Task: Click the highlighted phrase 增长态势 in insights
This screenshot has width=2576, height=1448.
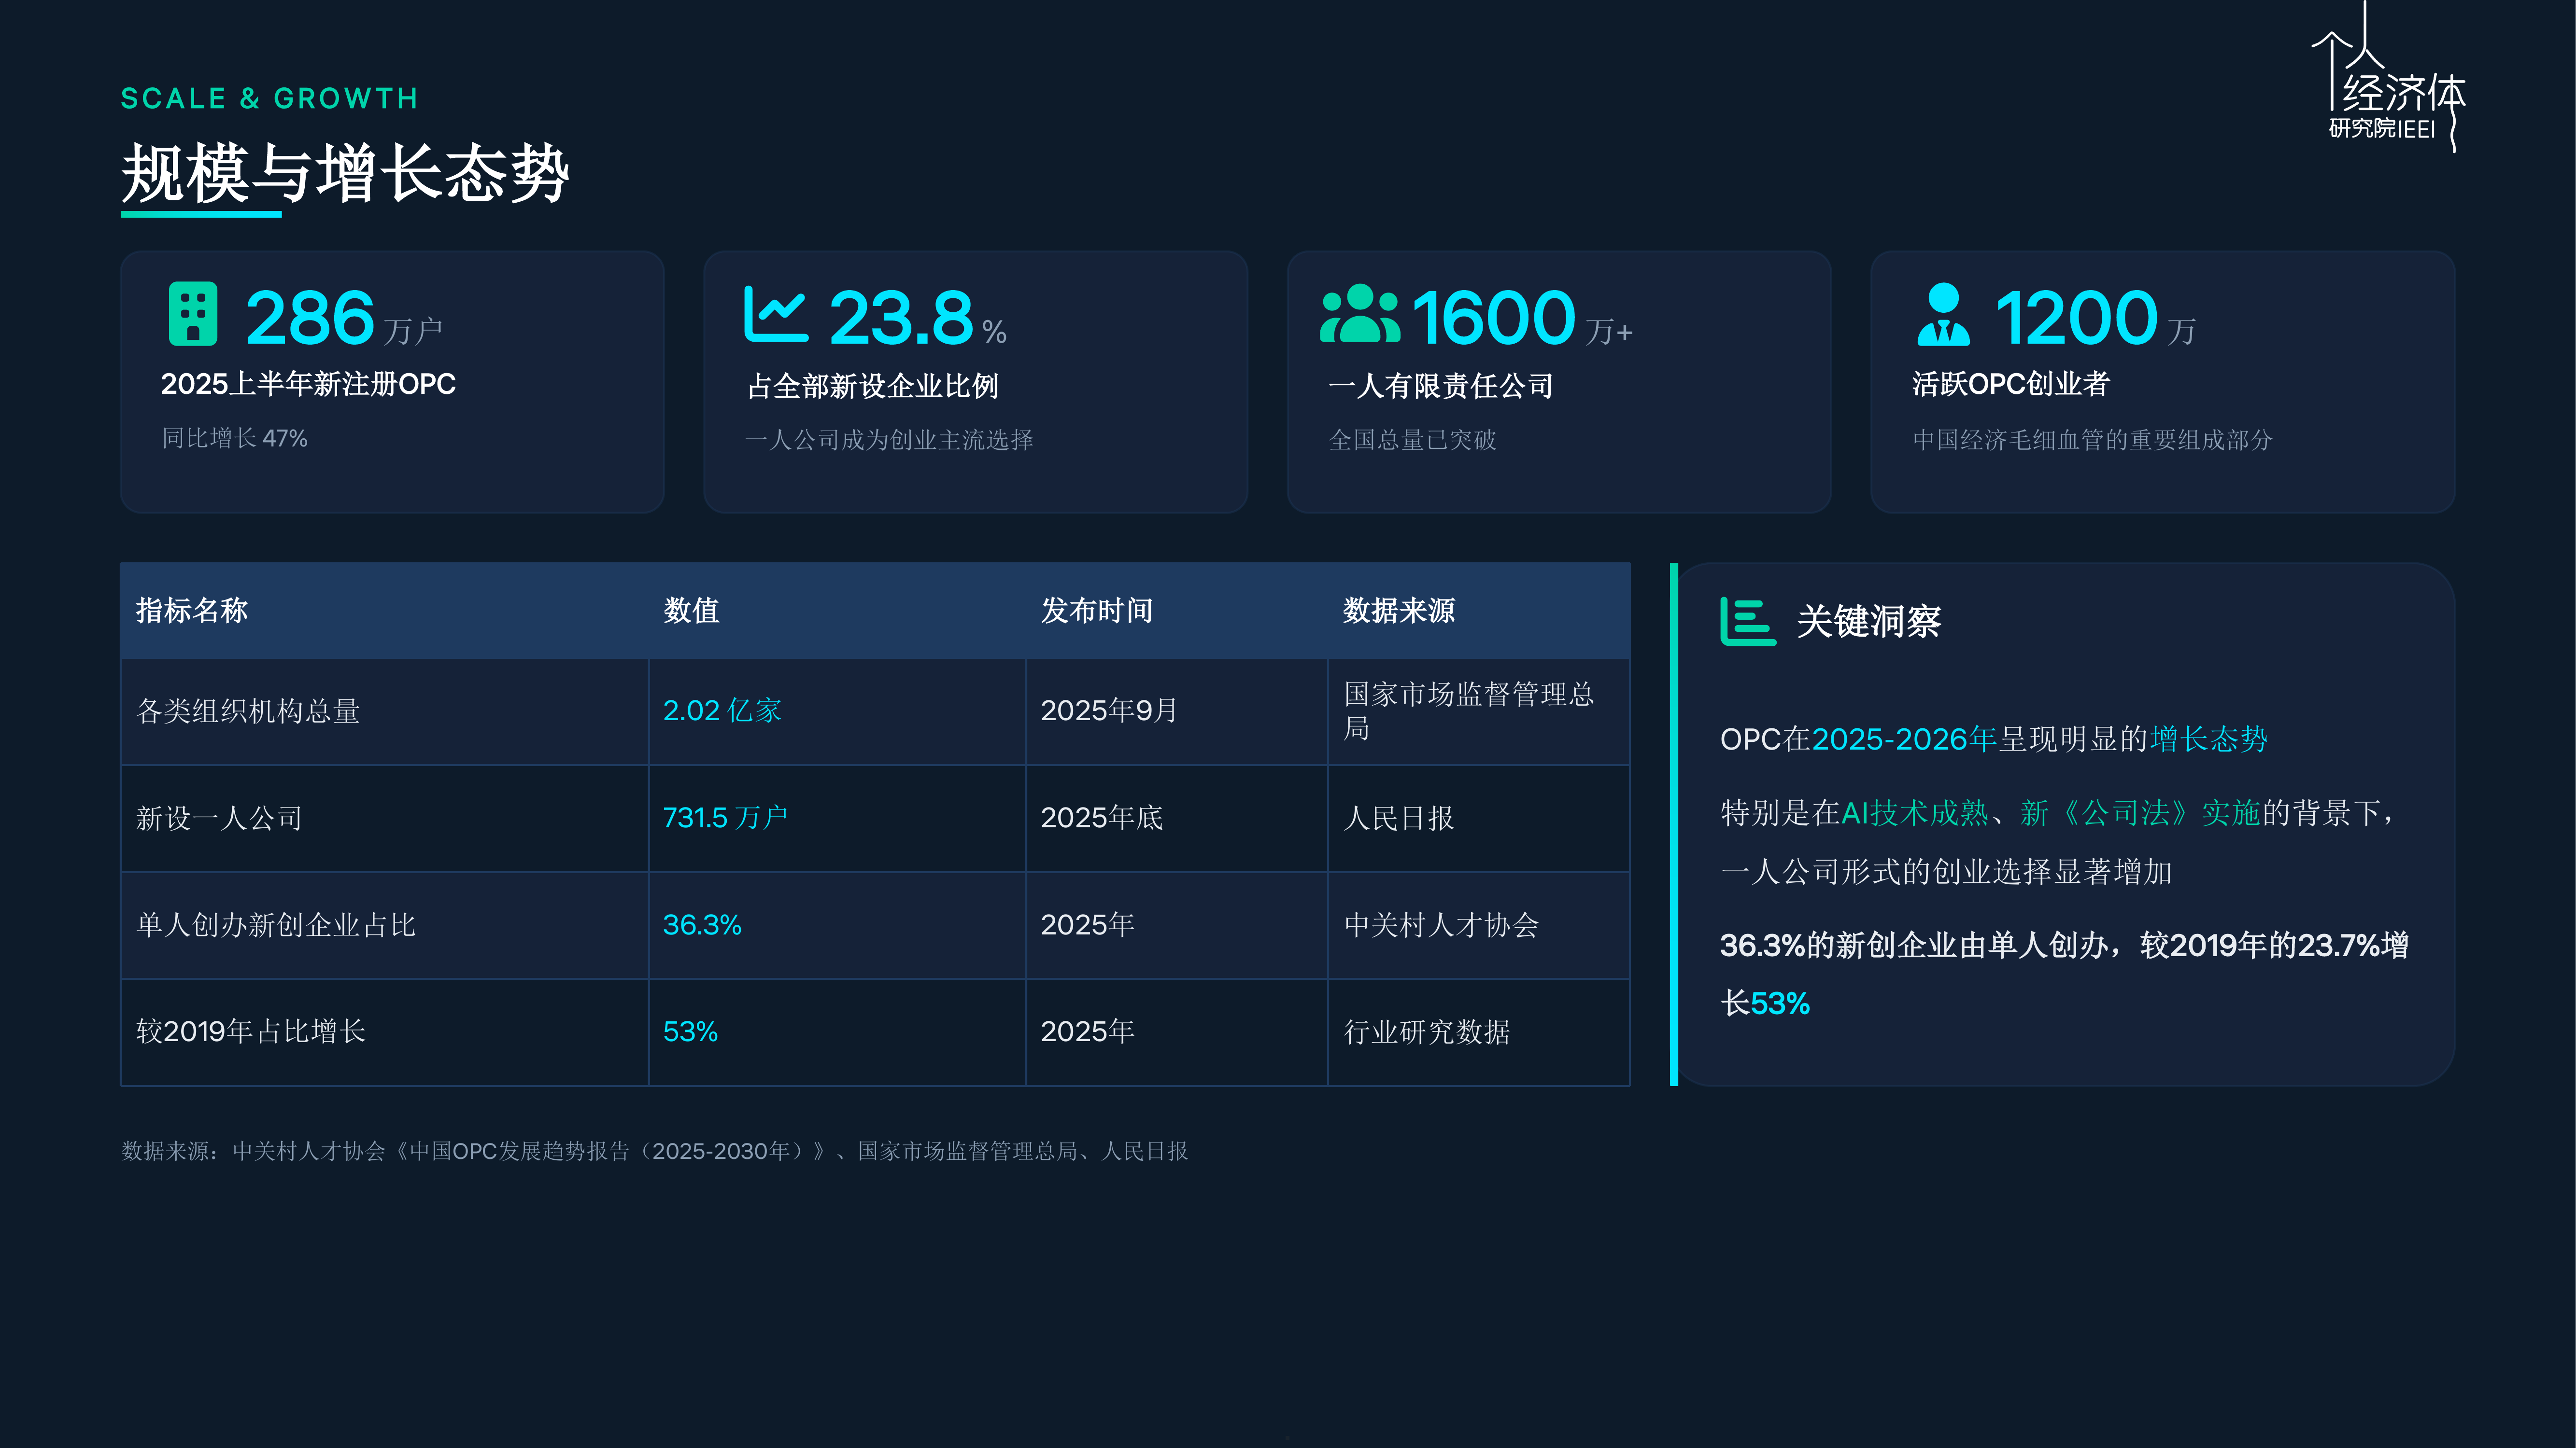Action: click(x=2209, y=739)
